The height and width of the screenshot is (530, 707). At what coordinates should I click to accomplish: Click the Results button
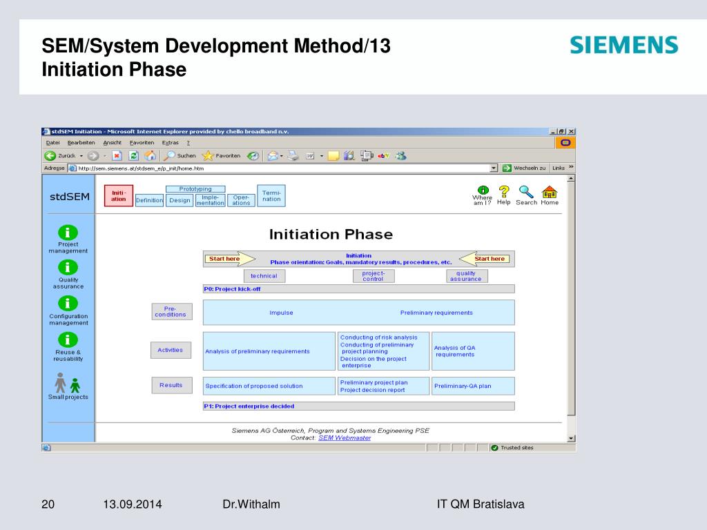[171, 385]
